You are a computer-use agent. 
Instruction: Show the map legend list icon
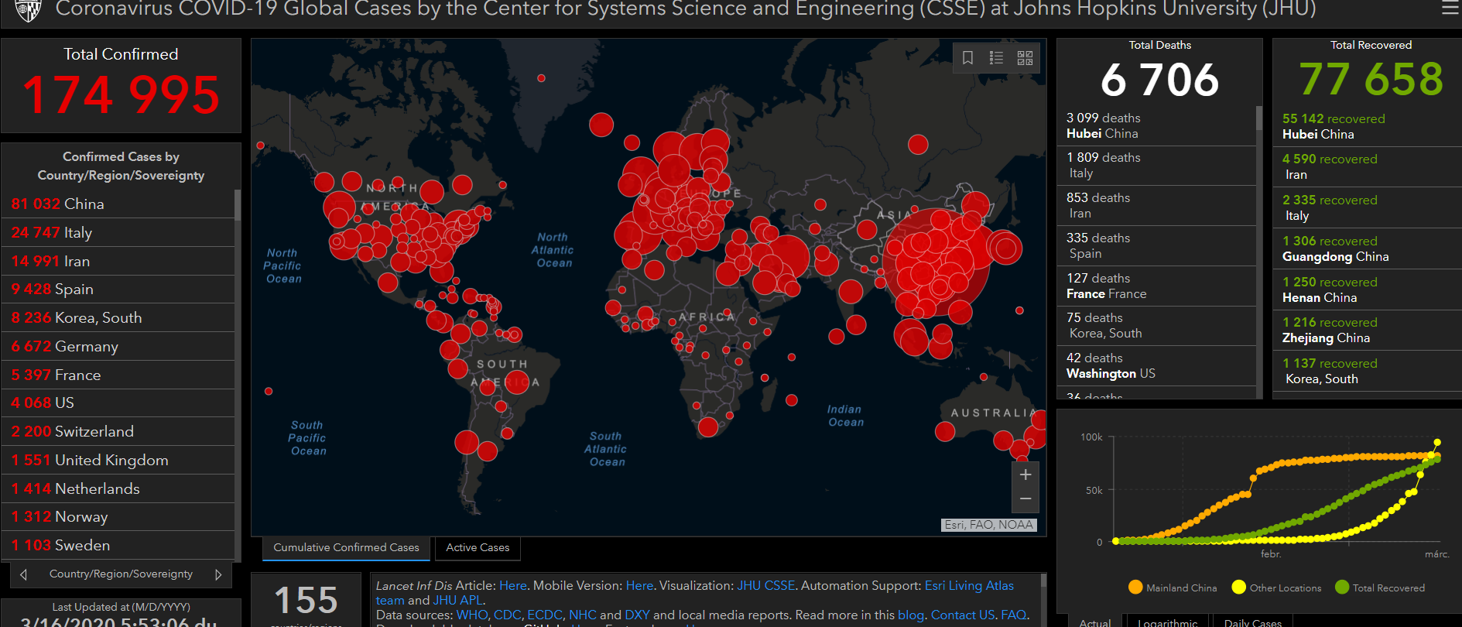[996, 58]
